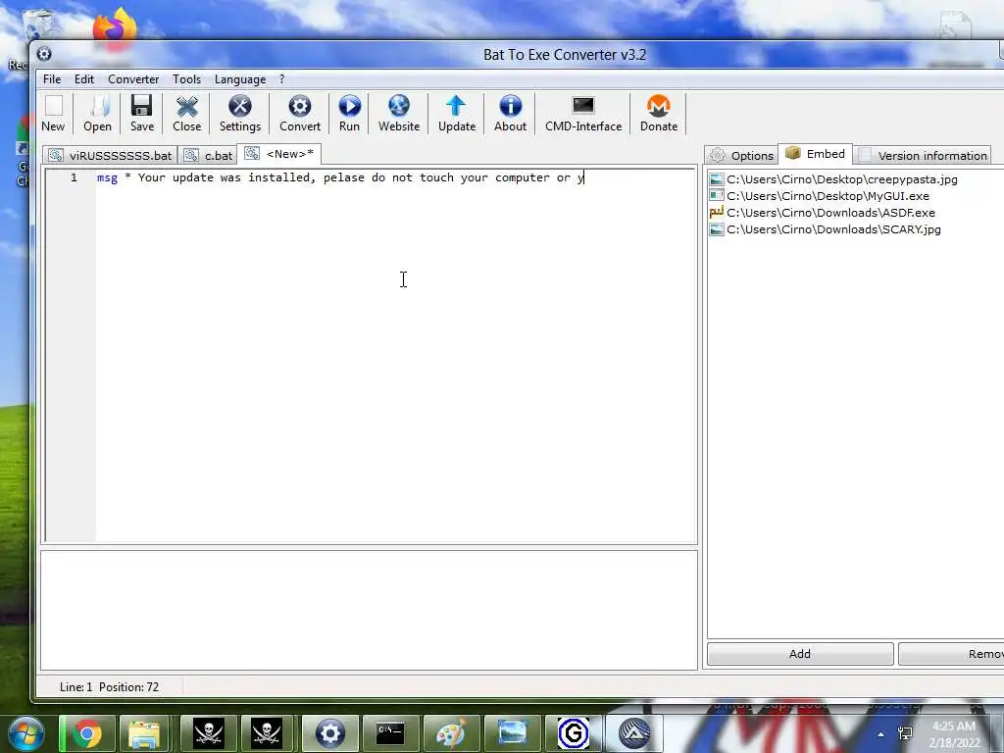Click the taskbar clock showing 4:25 AM
This screenshot has width=1004, height=753.
(x=954, y=734)
